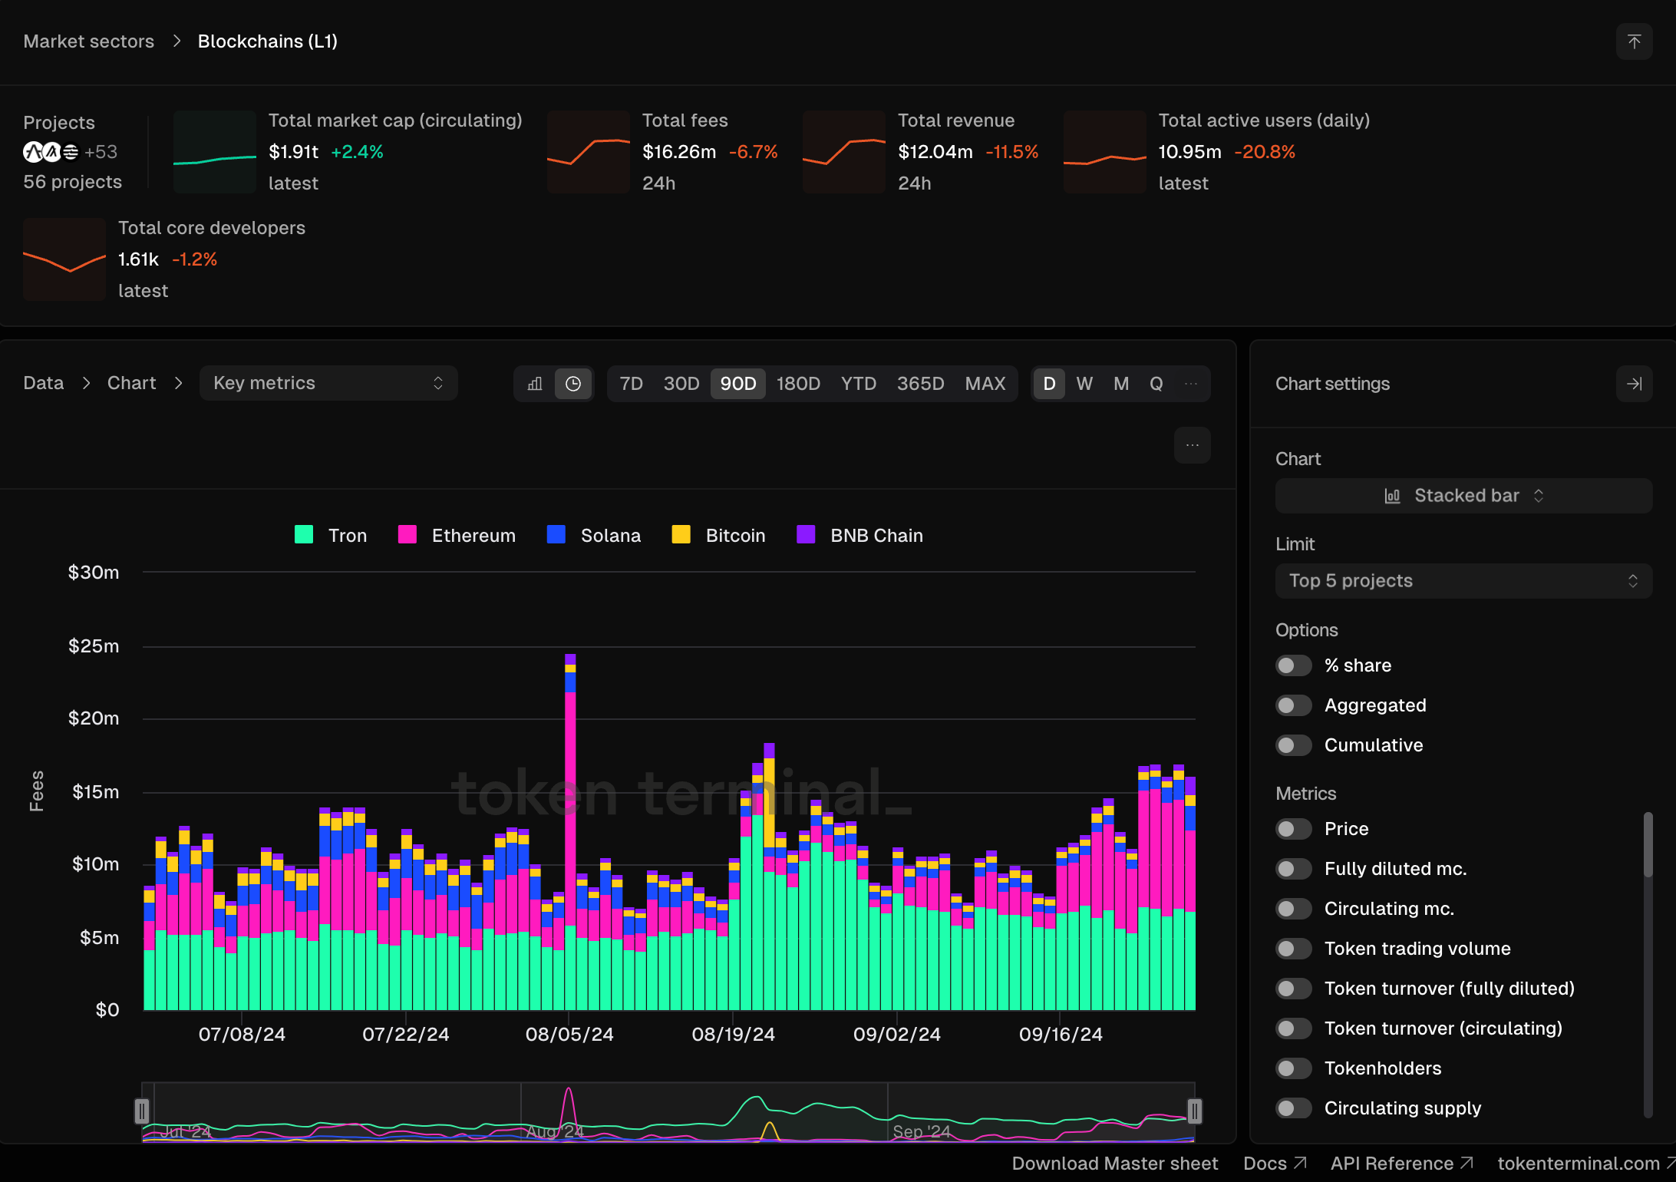Image resolution: width=1676 pixels, height=1182 pixels.
Task: Open the chart options ellipsis button
Action: coord(1192,445)
